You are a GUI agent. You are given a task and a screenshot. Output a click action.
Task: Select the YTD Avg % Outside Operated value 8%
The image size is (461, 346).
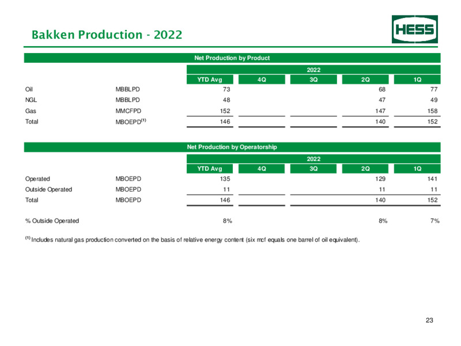pos(227,221)
